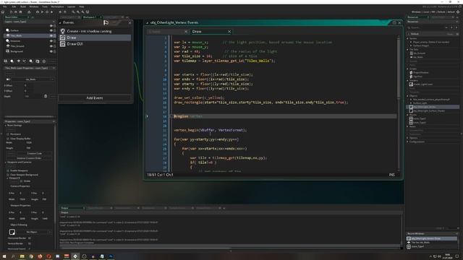The width and height of the screenshot is (463, 260).
Task: Open the target manager icon at top right
Action: 458,12
